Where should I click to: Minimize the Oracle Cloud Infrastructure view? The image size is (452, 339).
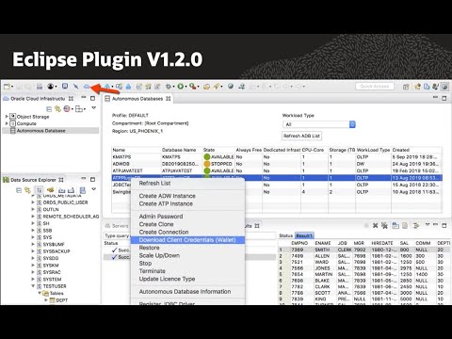[x=84, y=98]
